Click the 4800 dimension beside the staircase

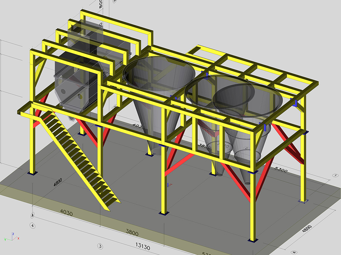[x=58, y=182]
